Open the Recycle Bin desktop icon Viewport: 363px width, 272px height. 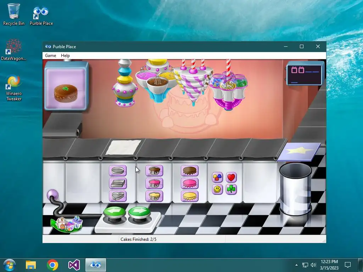click(14, 14)
